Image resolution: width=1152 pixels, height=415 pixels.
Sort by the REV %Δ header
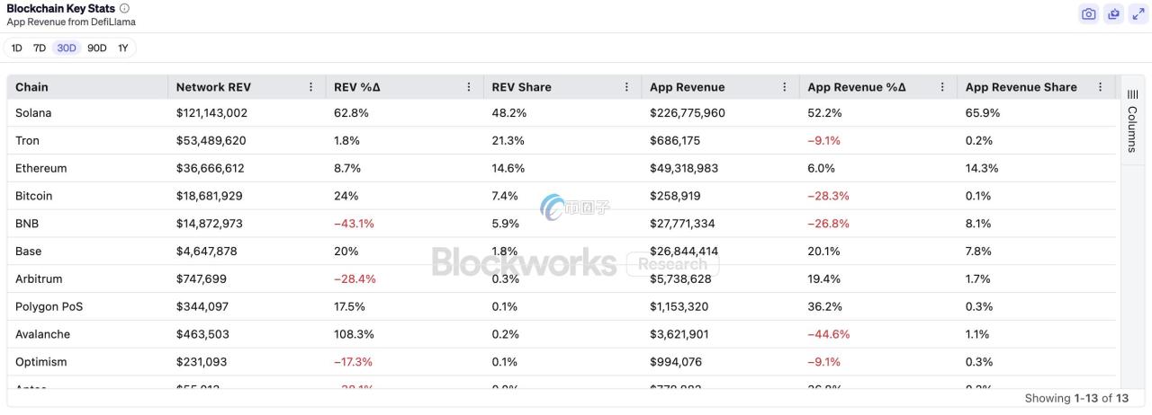tap(357, 87)
